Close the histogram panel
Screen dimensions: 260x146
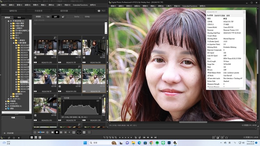click(100, 98)
